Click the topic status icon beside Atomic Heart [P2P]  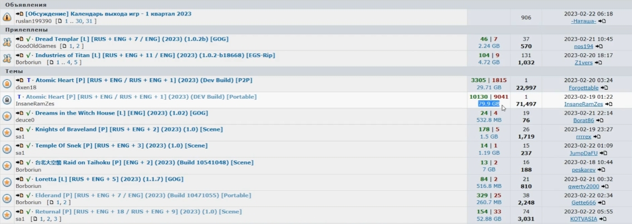[7, 84]
